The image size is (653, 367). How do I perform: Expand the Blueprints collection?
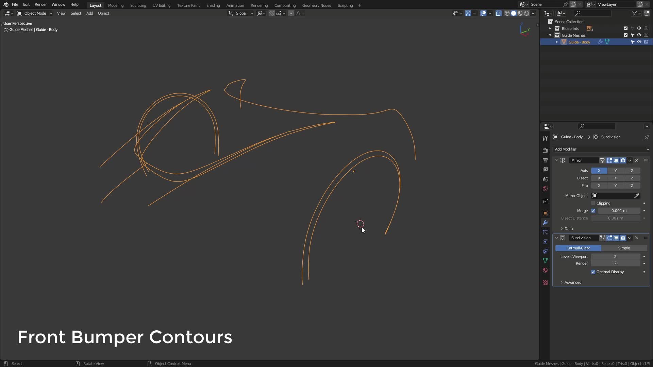550,29
